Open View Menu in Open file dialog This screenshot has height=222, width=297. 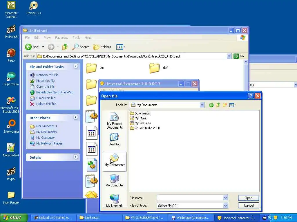pyautogui.click(x=232, y=105)
